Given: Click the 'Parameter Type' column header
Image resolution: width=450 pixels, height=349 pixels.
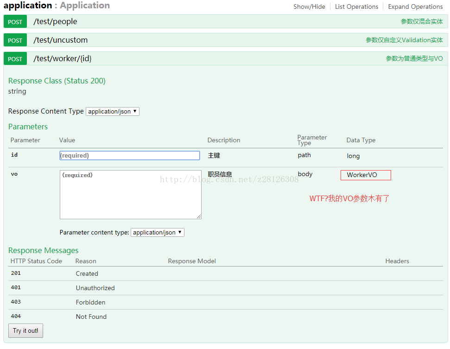Looking at the screenshot, I should 312,140.
